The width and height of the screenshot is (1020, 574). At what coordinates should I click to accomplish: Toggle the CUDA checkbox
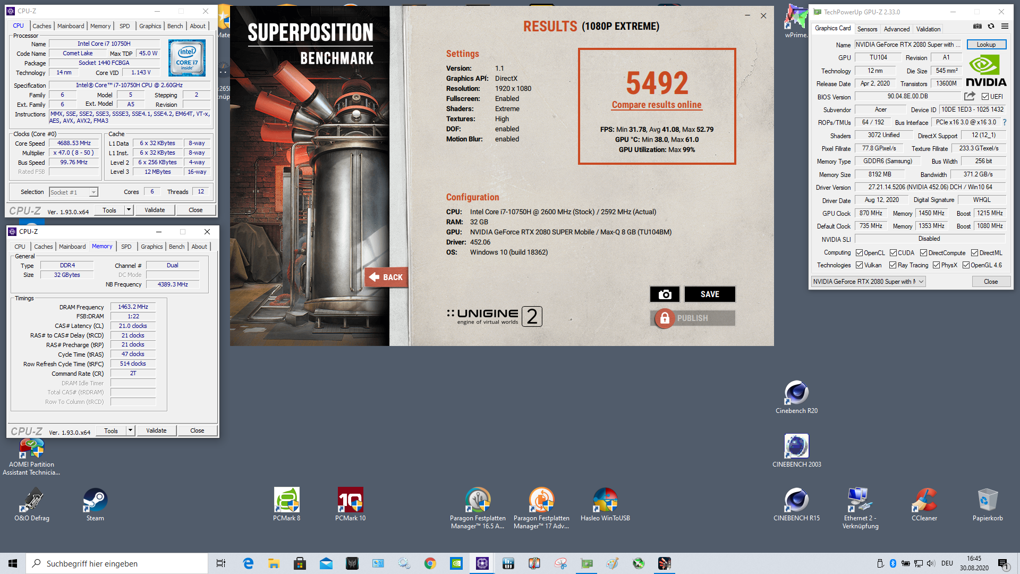[893, 253]
